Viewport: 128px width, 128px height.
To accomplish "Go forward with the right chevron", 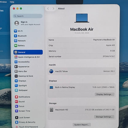I will click(53, 9).
